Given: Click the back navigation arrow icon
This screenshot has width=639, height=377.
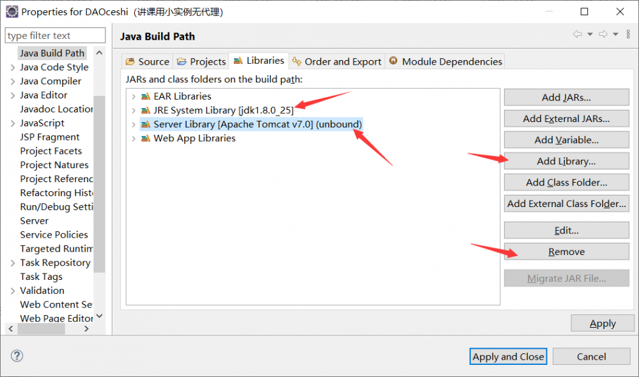Looking at the screenshot, I should click(578, 34).
